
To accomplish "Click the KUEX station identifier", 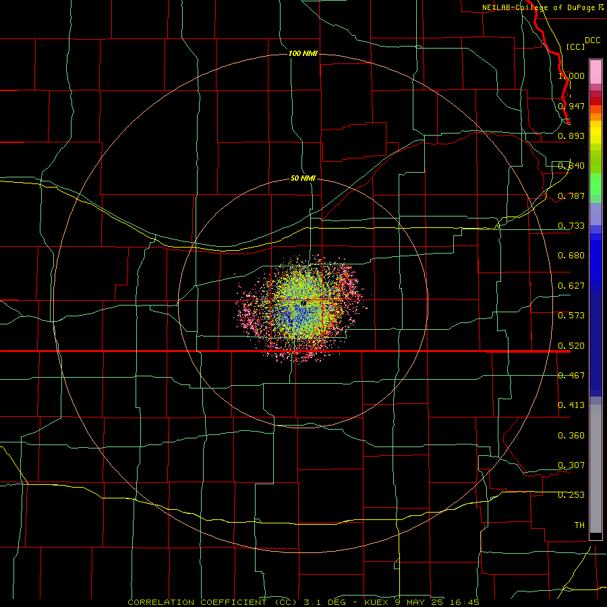I will (x=377, y=602).
